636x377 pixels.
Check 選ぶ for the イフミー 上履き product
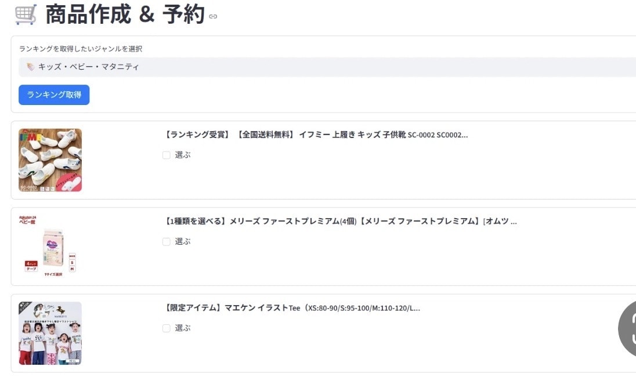167,155
